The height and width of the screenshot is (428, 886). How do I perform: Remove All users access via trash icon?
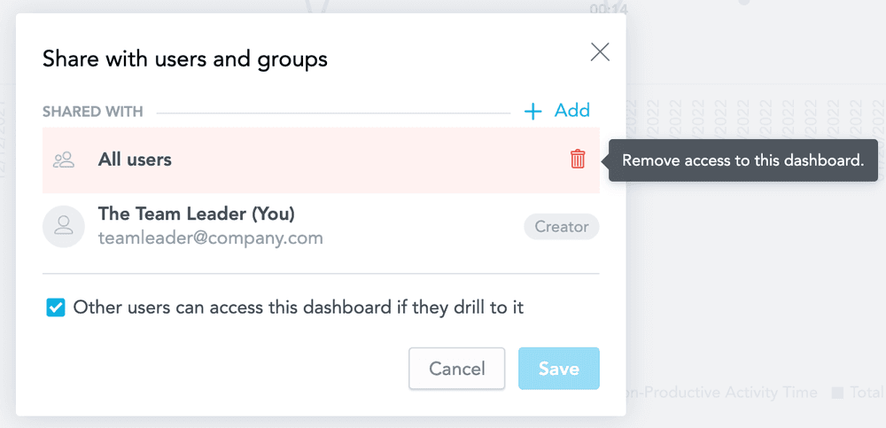[x=578, y=160]
